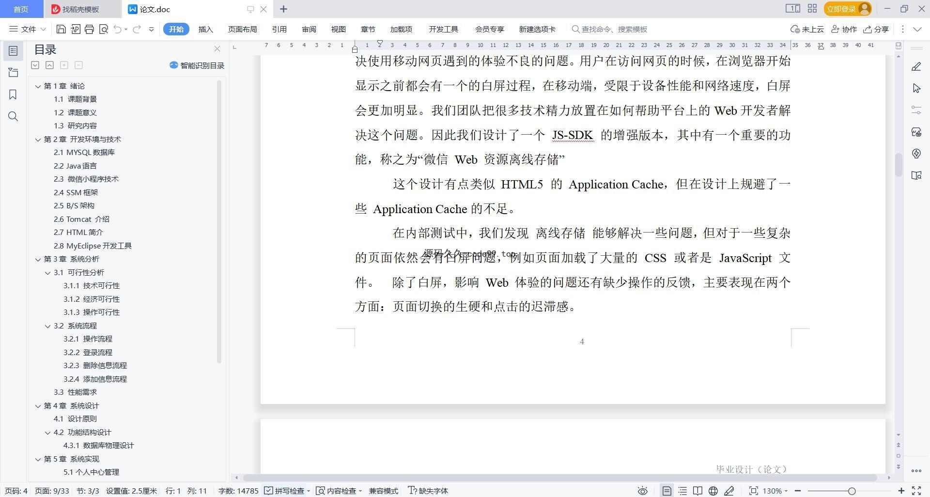Go to 1.2 课题意义 heading

[75, 112]
